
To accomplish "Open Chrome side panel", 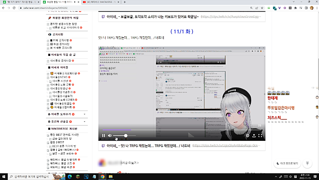I will (x=306, y=8).
